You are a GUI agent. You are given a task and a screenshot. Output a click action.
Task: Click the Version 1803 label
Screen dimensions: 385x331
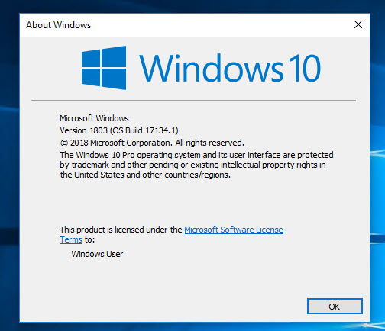(83, 130)
